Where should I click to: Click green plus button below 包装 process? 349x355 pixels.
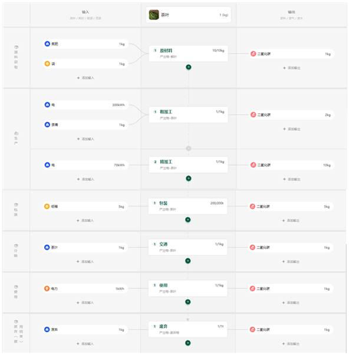tap(188, 220)
